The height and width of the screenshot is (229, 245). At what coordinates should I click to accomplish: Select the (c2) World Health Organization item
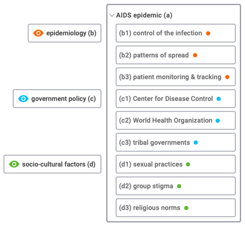click(x=175, y=120)
